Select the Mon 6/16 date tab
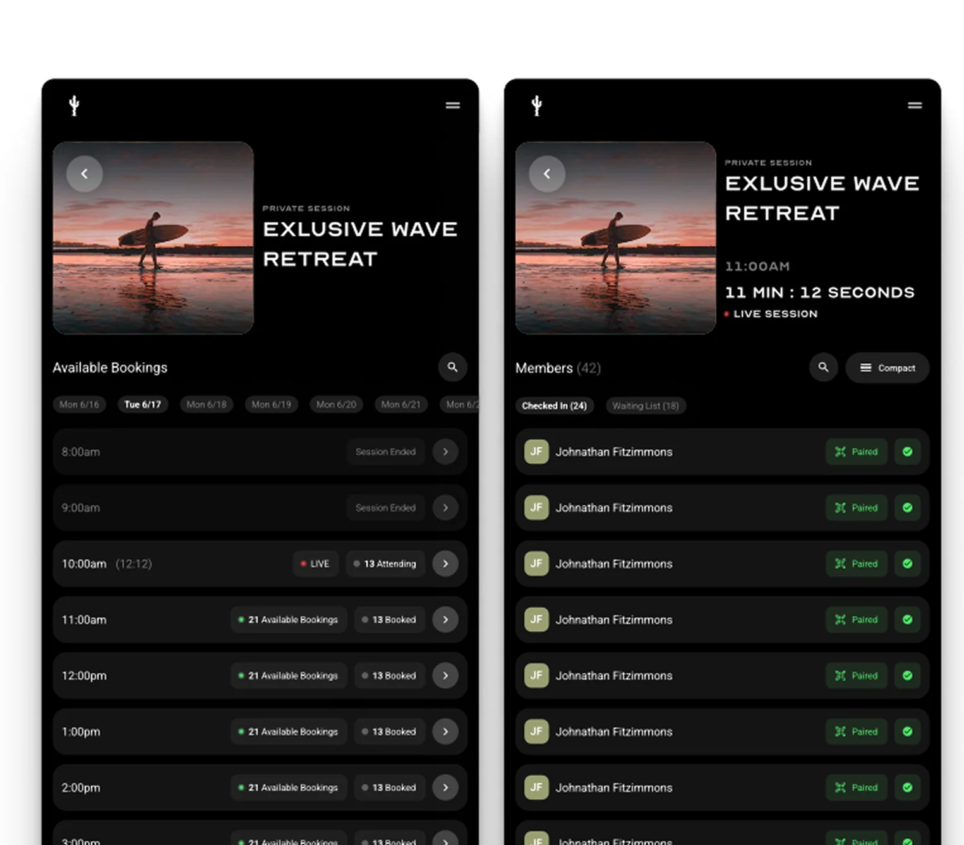This screenshot has height=845, width=964. [x=79, y=404]
